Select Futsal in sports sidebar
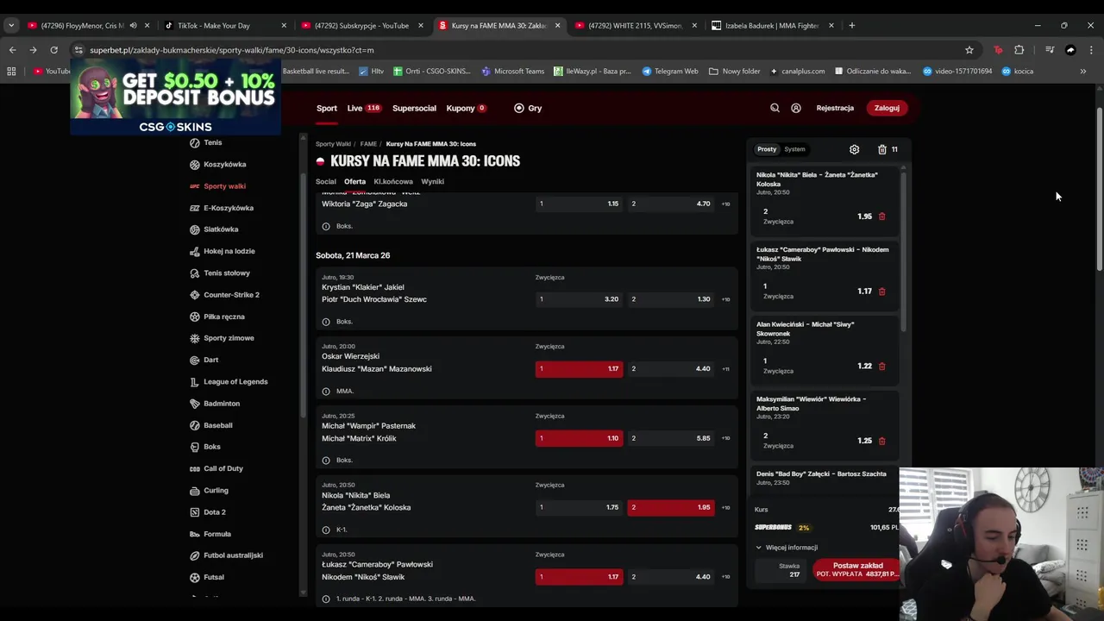The height and width of the screenshot is (621, 1104). [213, 577]
